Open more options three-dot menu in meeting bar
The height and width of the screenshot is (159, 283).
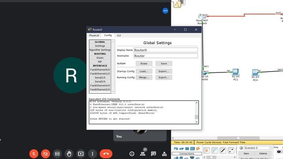92,154
